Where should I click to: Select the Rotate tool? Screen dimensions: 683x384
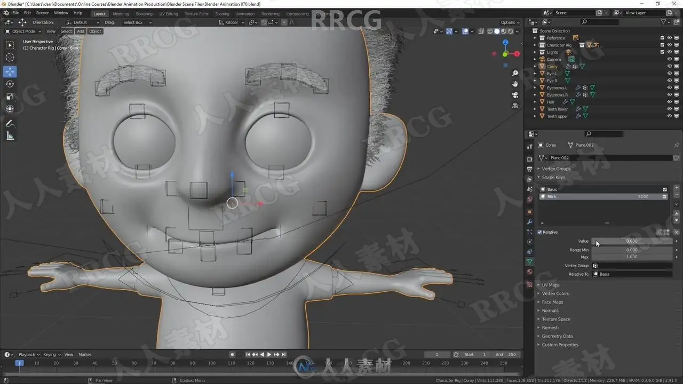[10, 84]
